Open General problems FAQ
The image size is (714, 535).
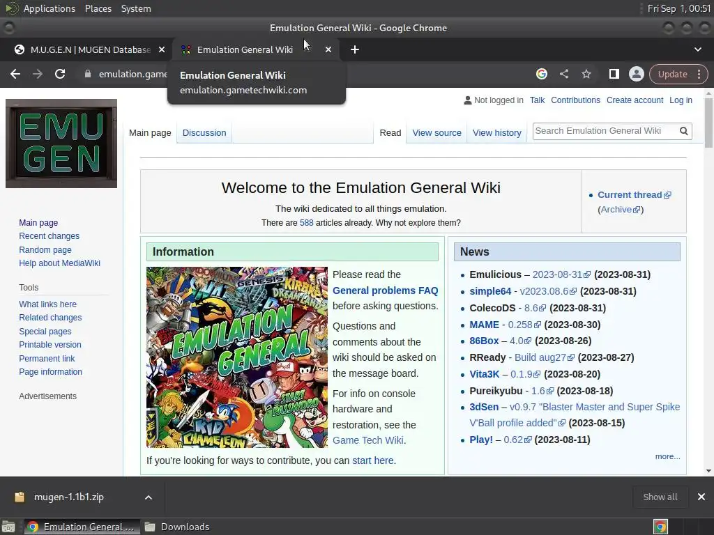pos(385,290)
